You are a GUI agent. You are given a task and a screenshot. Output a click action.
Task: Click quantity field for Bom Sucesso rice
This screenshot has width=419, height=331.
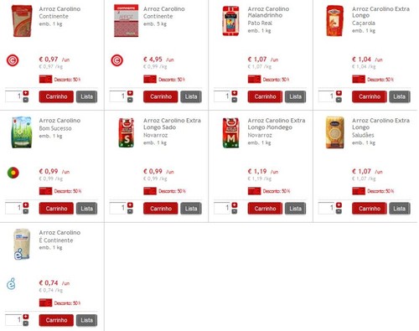13,208
